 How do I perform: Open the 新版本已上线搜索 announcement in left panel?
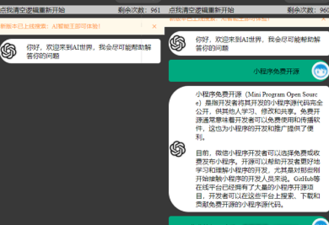coord(51,26)
